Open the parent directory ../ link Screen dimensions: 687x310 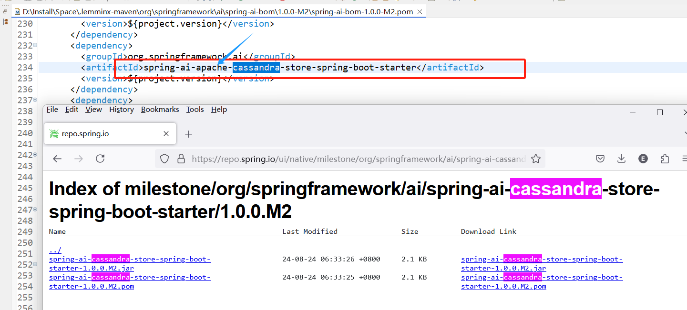55,250
